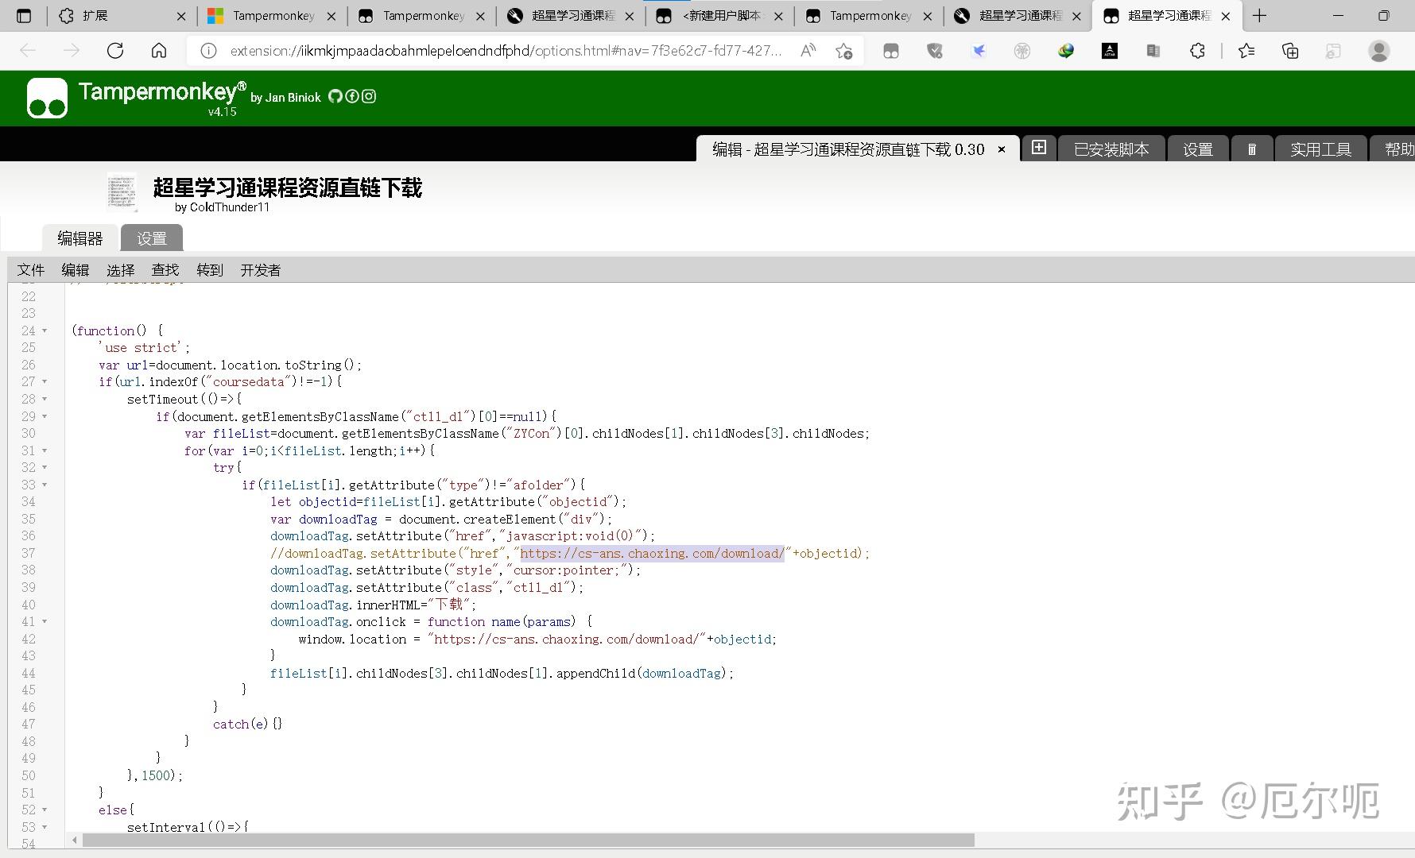Open the 选择 menu
This screenshot has width=1415, height=858.
pyautogui.click(x=121, y=270)
